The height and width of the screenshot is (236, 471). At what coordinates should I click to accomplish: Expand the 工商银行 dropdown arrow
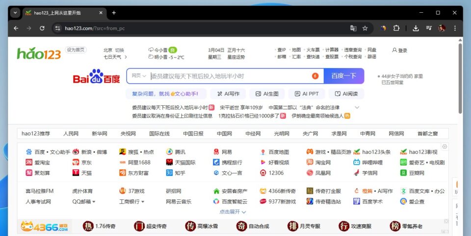click(x=143, y=202)
